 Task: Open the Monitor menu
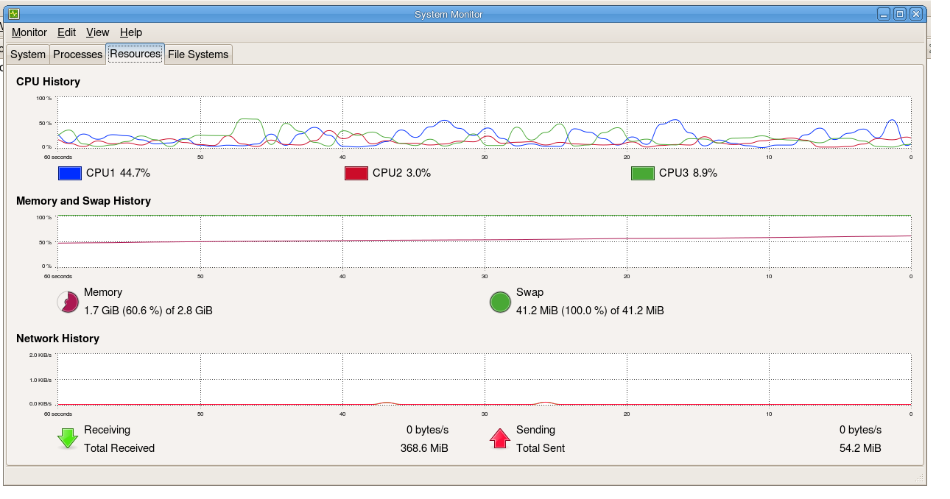tap(29, 32)
